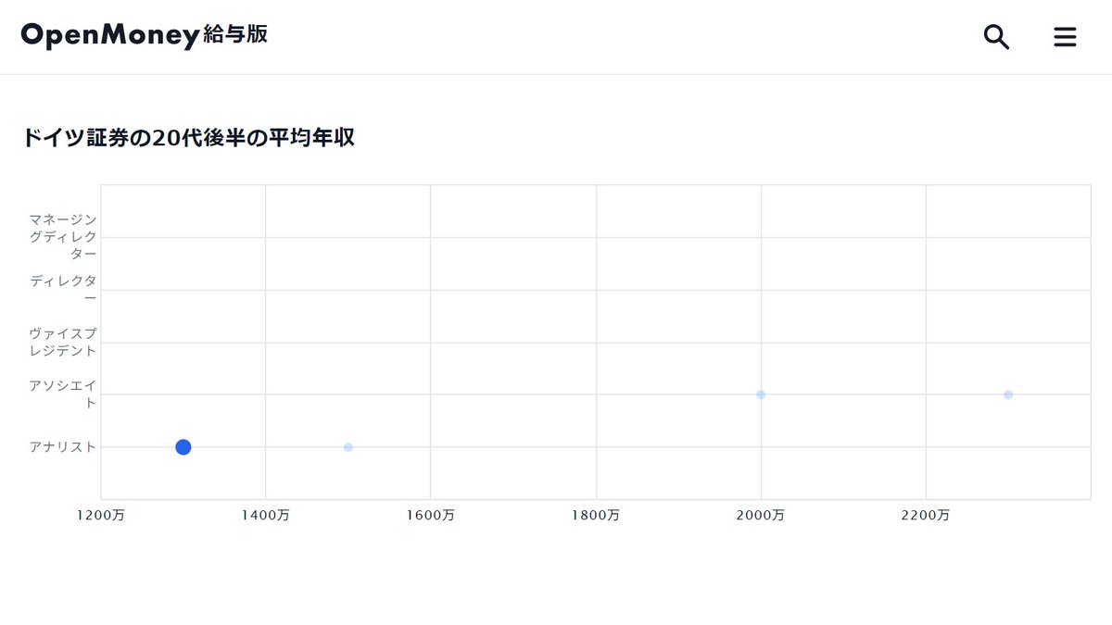The image size is (1112, 625).
Task: Click the 1600万 axis tick label
Action: tap(431, 516)
